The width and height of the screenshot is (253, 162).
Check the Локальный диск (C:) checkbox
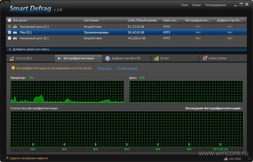pyautogui.click(x=10, y=26)
